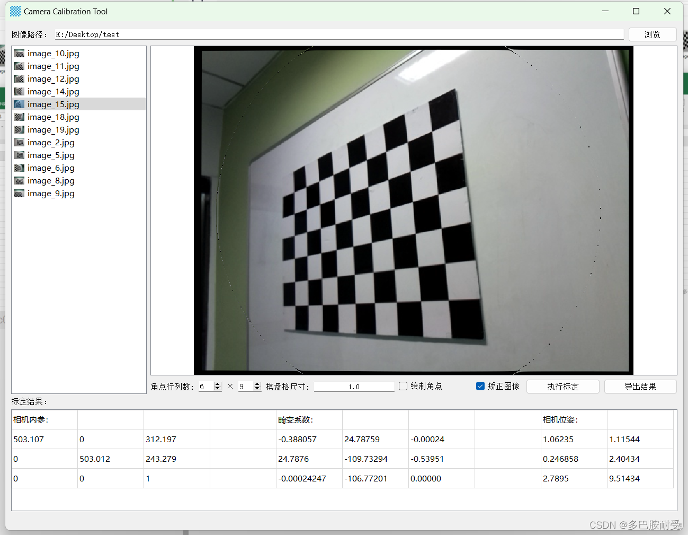Click the image_19.jpg file icon
The height and width of the screenshot is (535, 688).
coord(19,129)
